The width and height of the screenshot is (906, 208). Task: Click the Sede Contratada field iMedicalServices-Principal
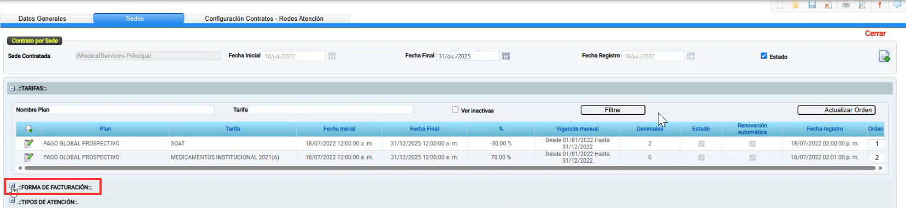(x=148, y=56)
